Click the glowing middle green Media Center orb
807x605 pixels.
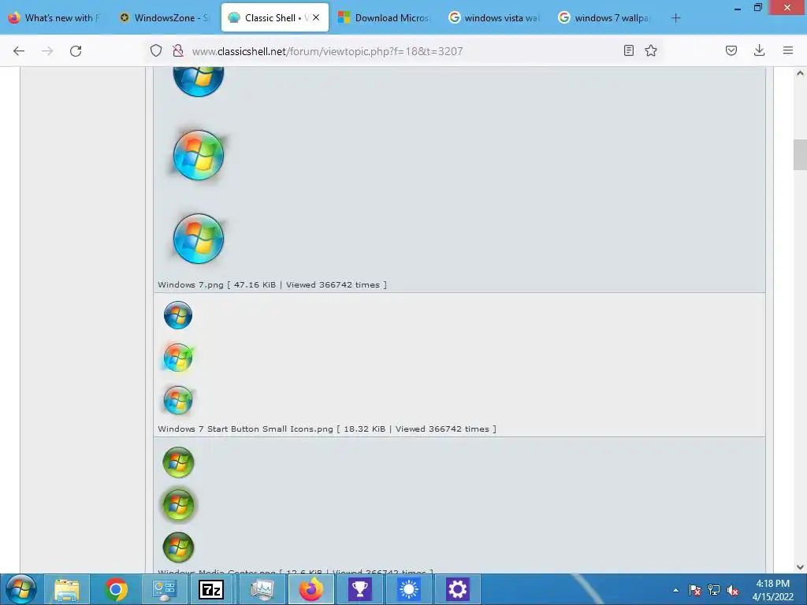(178, 505)
